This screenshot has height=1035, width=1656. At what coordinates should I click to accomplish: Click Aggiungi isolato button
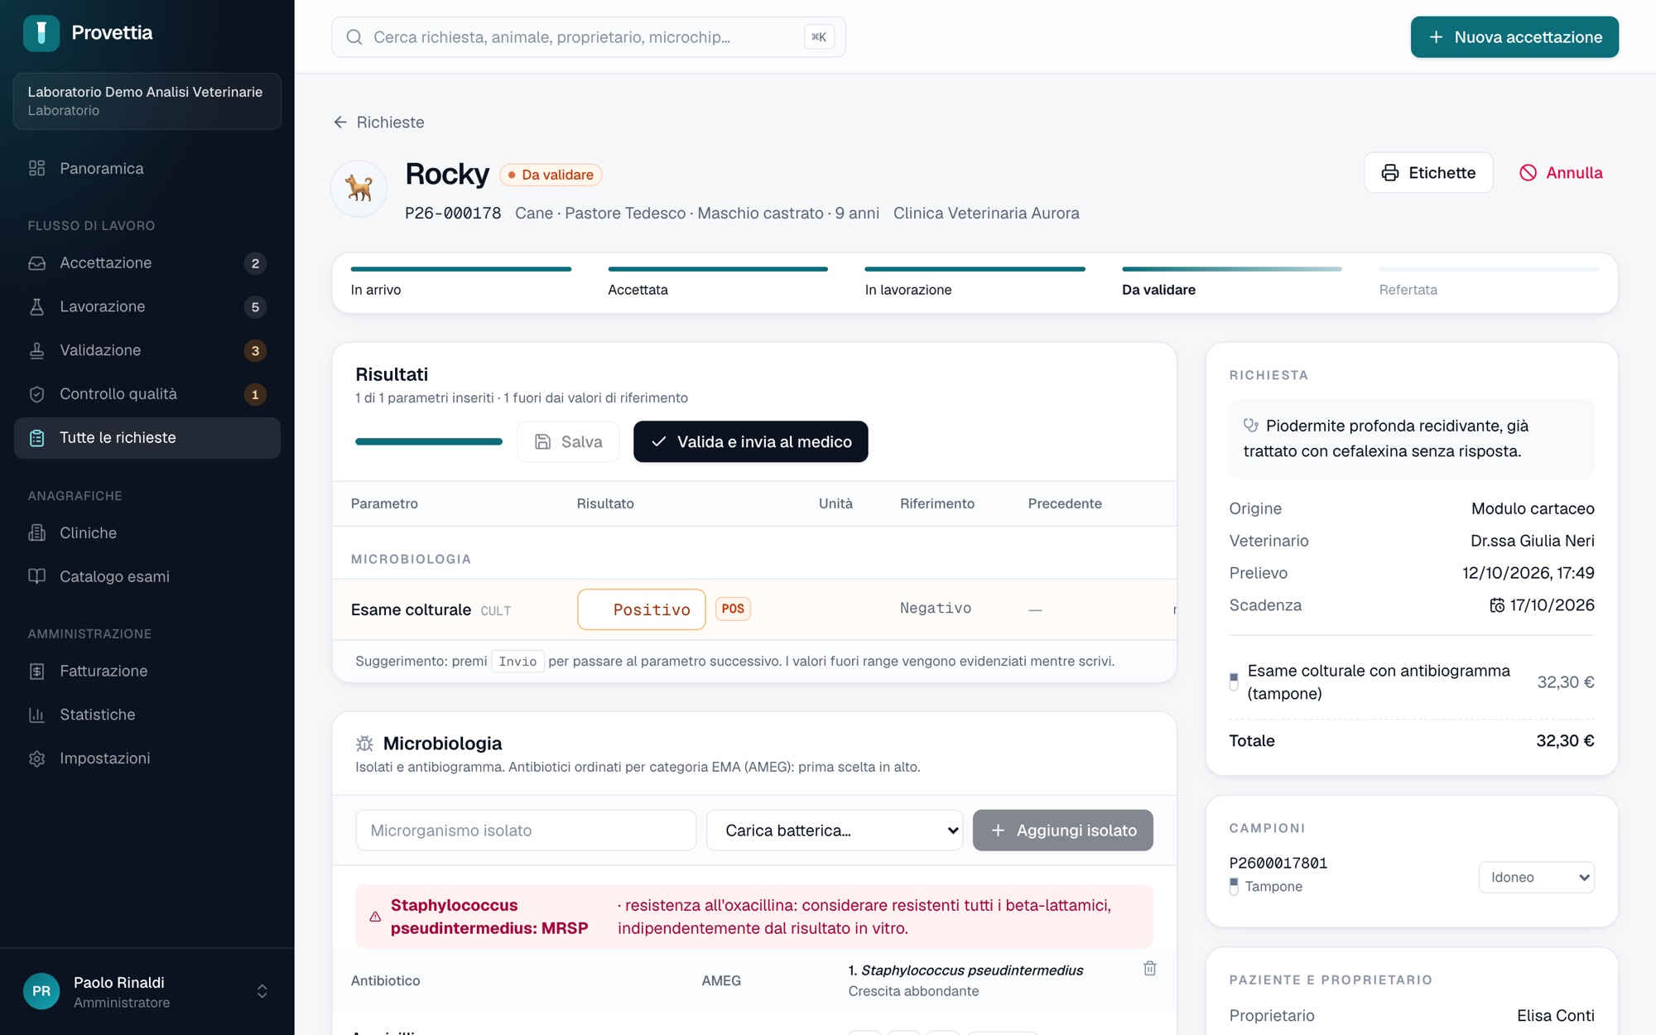click(1063, 830)
